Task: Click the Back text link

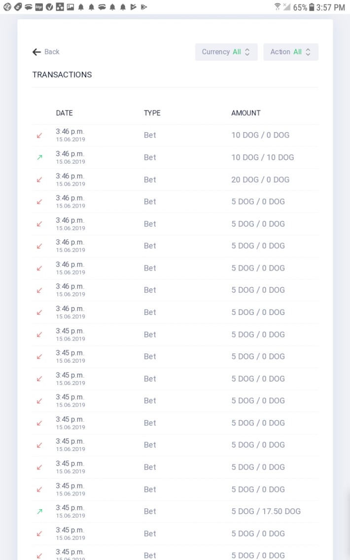Action: pyautogui.click(x=52, y=52)
